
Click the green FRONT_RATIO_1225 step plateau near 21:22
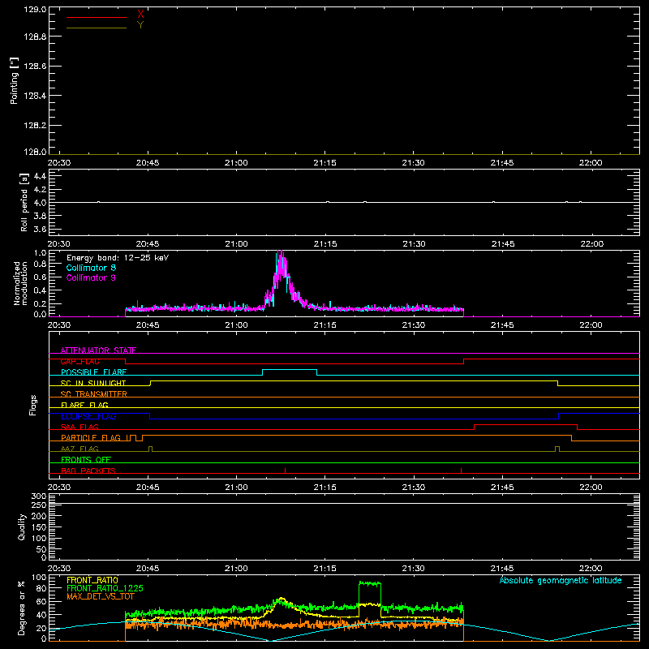pyautogui.click(x=370, y=583)
